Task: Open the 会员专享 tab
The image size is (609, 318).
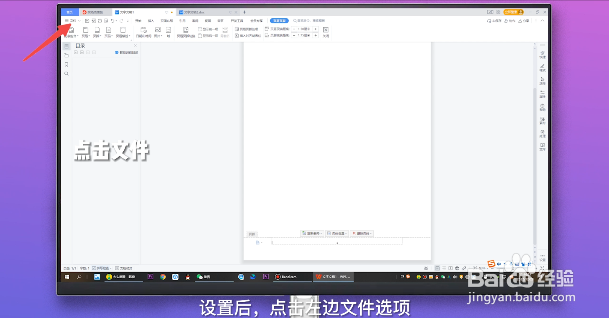Action: (x=256, y=21)
